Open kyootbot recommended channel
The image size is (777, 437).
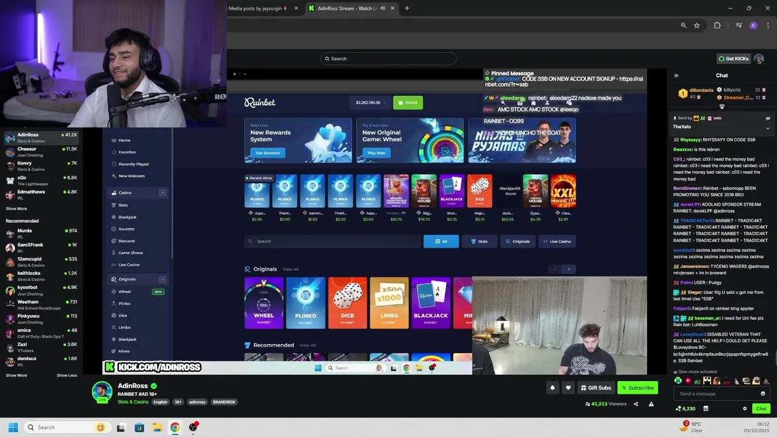pos(42,290)
